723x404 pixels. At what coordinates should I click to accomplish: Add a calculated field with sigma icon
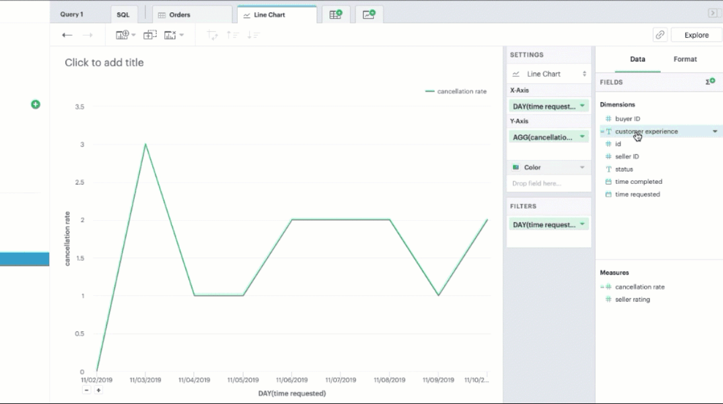click(710, 82)
